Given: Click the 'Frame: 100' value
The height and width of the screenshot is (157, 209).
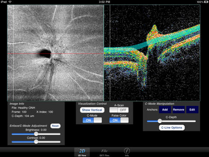Looking at the screenshot, I should tap(19, 112).
